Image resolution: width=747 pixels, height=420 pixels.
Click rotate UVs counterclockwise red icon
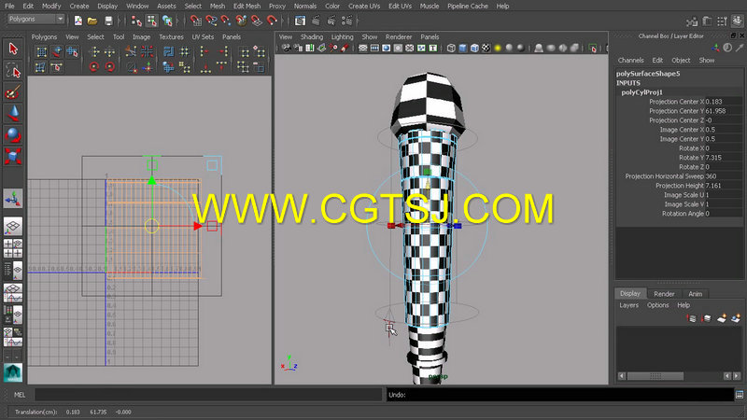pos(94,67)
